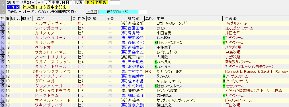Click the 調教師 column header
289x107 pixels.
pyautogui.click(x=134, y=18)
